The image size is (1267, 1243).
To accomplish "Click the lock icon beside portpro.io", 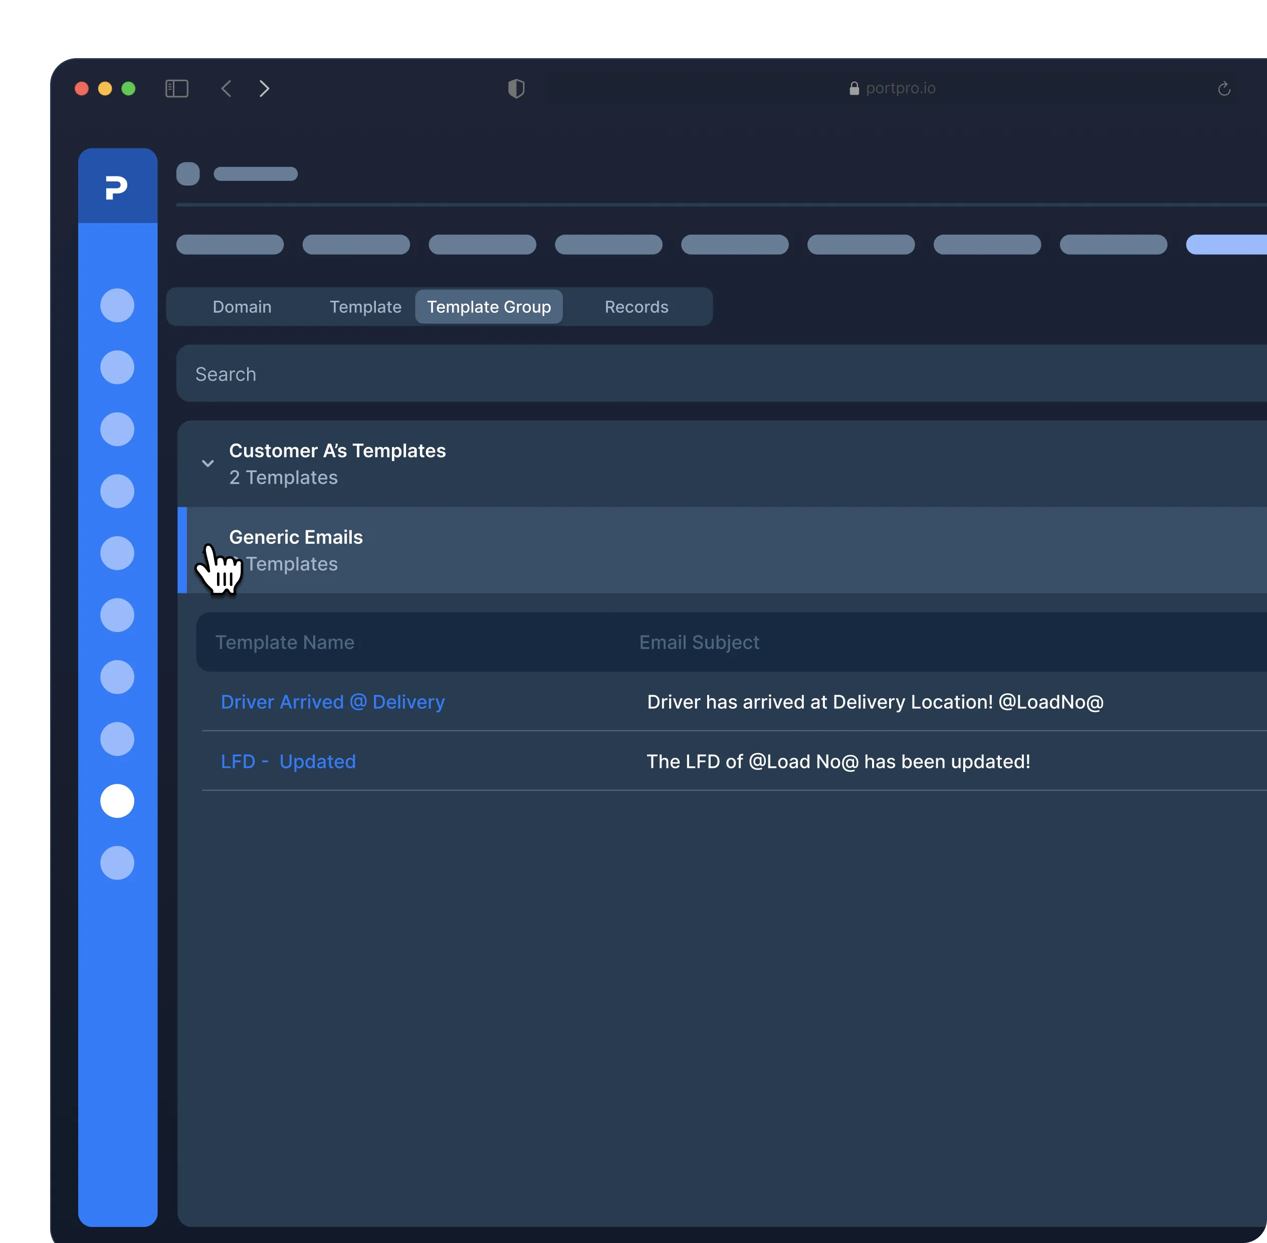I will click(x=854, y=89).
